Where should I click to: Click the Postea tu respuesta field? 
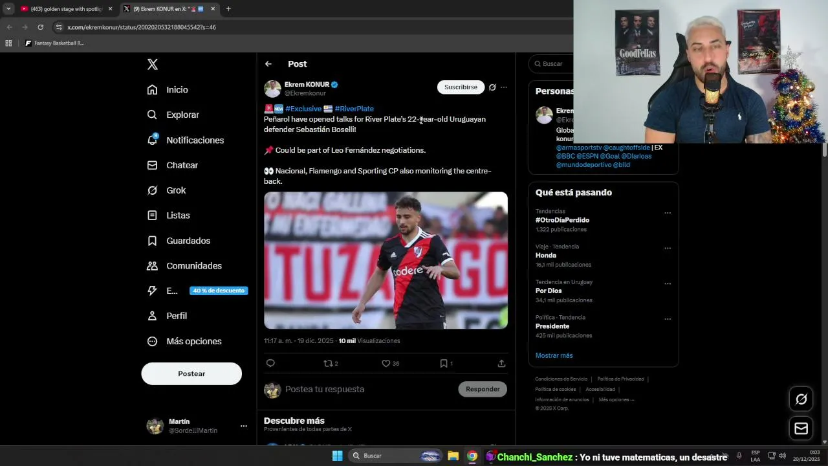click(x=325, y=389)
